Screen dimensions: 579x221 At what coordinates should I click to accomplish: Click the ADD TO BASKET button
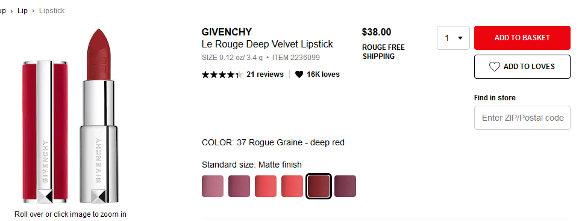[522, 38]
